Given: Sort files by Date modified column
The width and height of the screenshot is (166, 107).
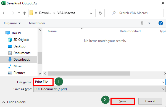Looking at the screenshot, I should [130, 31].
